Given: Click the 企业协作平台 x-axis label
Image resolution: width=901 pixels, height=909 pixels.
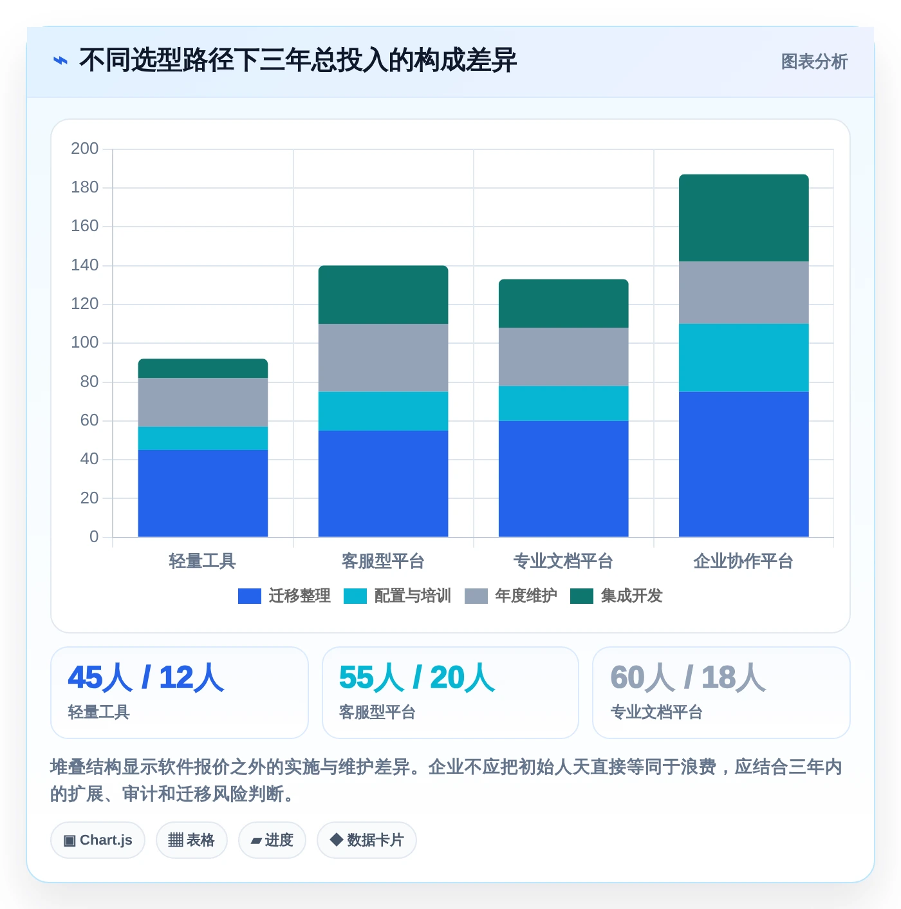Looking at the screenshot, I should (743, 561).
